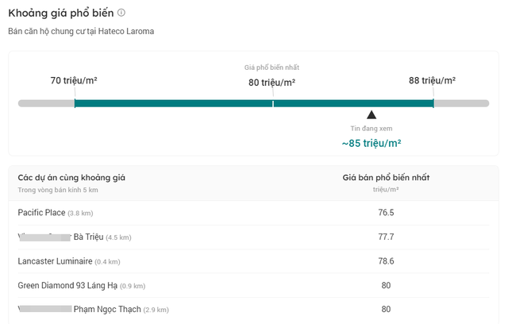This screenshot has width=512, height=324.
Task: Click the Tin đang xem label
Action: (371, 129)
